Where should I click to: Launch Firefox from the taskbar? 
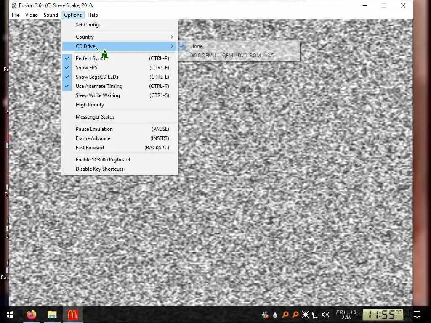click(x=31, y=315)
